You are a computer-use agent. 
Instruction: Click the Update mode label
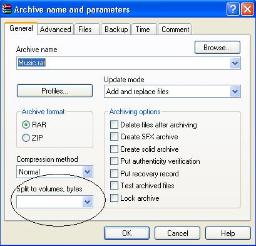pyautogui.click(x=124, y=80)
